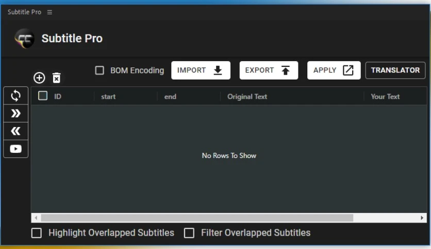431x249 pixels.
Task: Open the Subtitle Pro panel hamburger menu
Action: coord(49,12)
